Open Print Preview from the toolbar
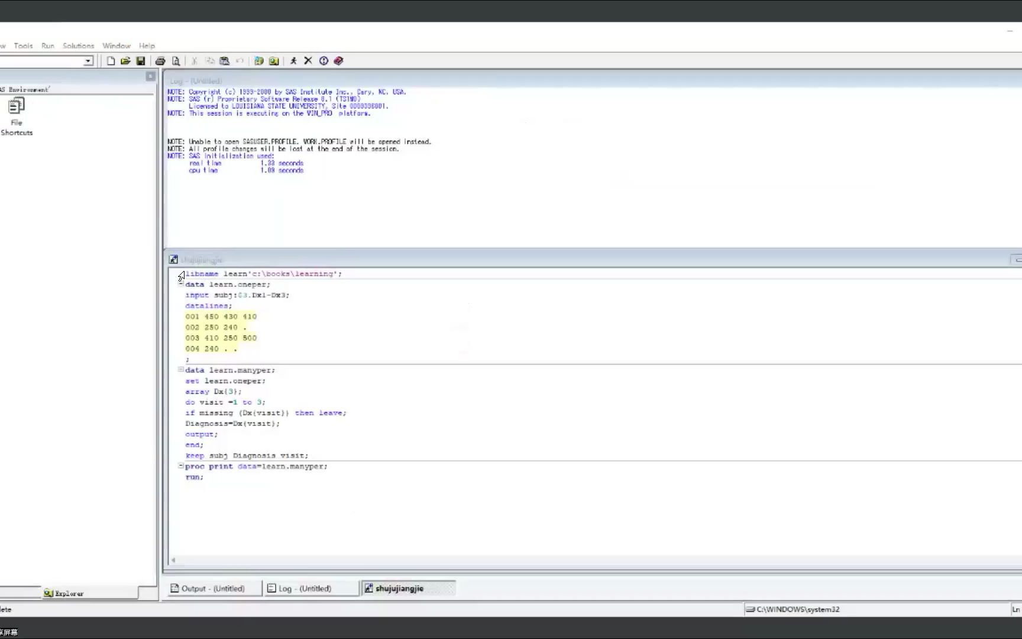1022x639 pixels. (x=176, y=61)
